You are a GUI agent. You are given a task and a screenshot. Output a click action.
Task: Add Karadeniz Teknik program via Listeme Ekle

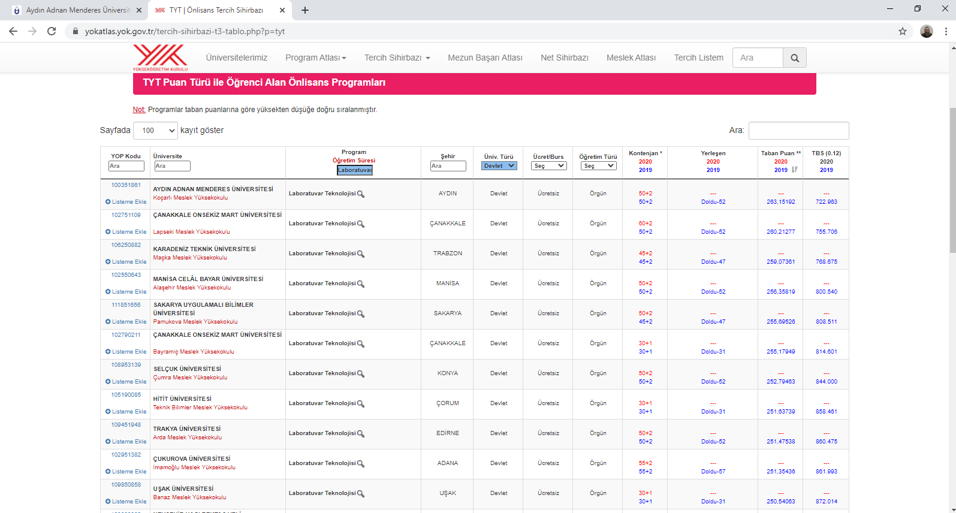point(126,262)
